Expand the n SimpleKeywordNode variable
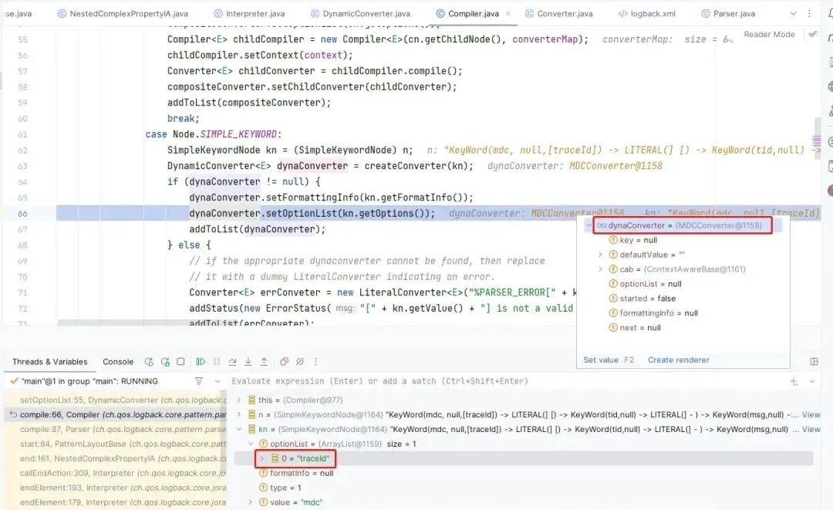Viewport: 833px width, 510px height. click(238, 414)
